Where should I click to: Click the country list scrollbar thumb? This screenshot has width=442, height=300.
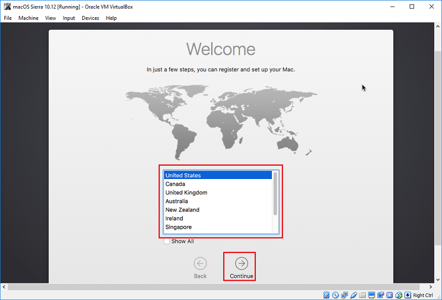click(x=275, y=193)
